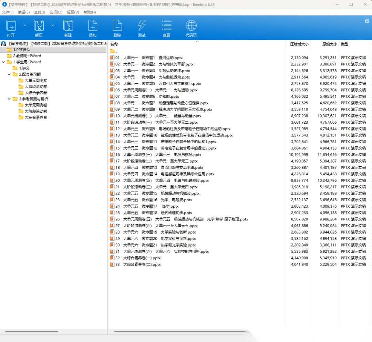Toggle the view layout icon at top right
Viewport: 372px width, 342px height.
pos(366,21)
